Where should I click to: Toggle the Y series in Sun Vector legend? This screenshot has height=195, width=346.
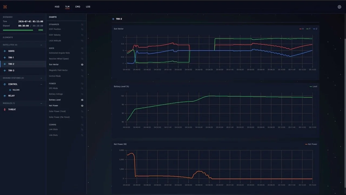click(x=308, y=29)
